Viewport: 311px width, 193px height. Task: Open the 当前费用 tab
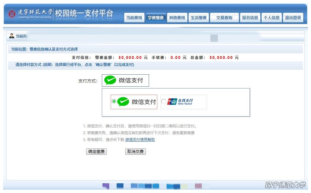click(x=134, y=18)
